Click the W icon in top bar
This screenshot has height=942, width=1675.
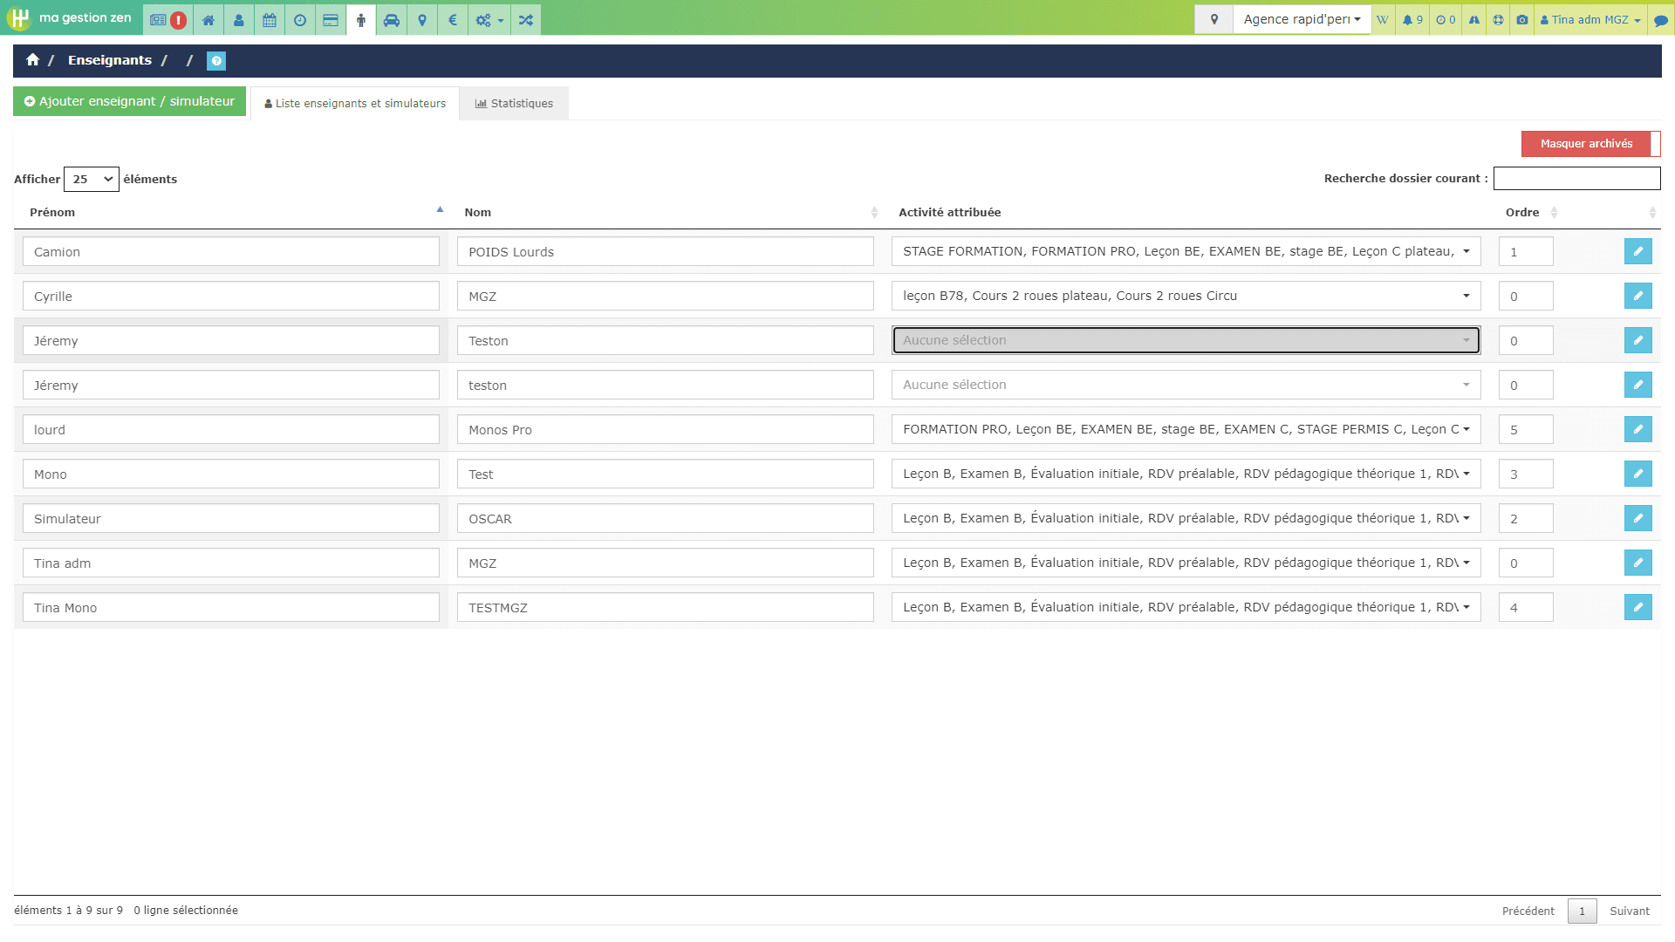[1383, 20]
